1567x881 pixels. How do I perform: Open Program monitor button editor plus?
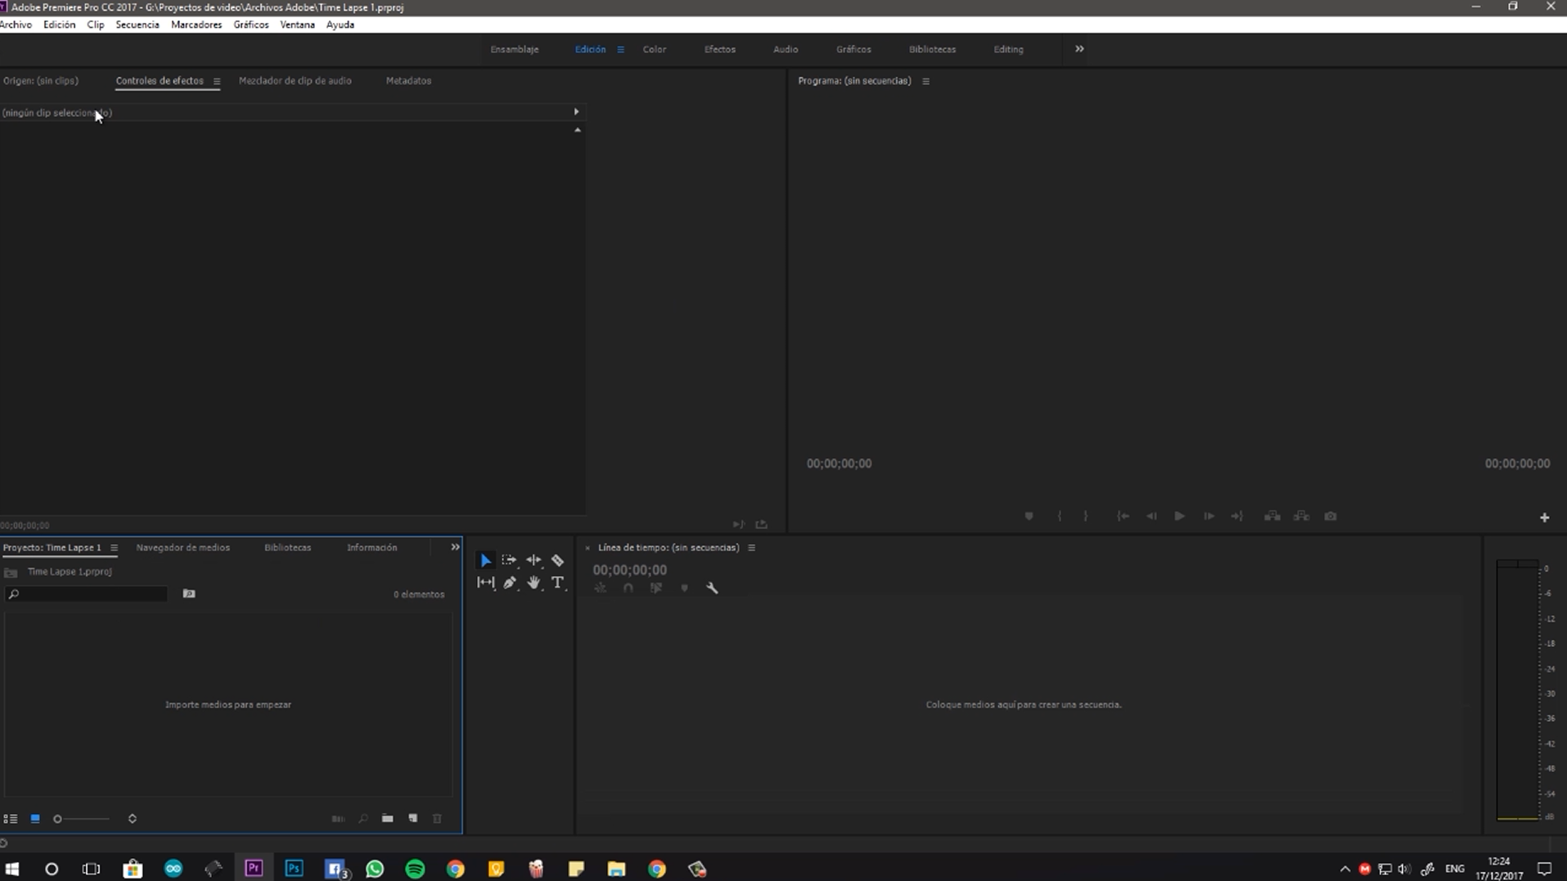1544,518
